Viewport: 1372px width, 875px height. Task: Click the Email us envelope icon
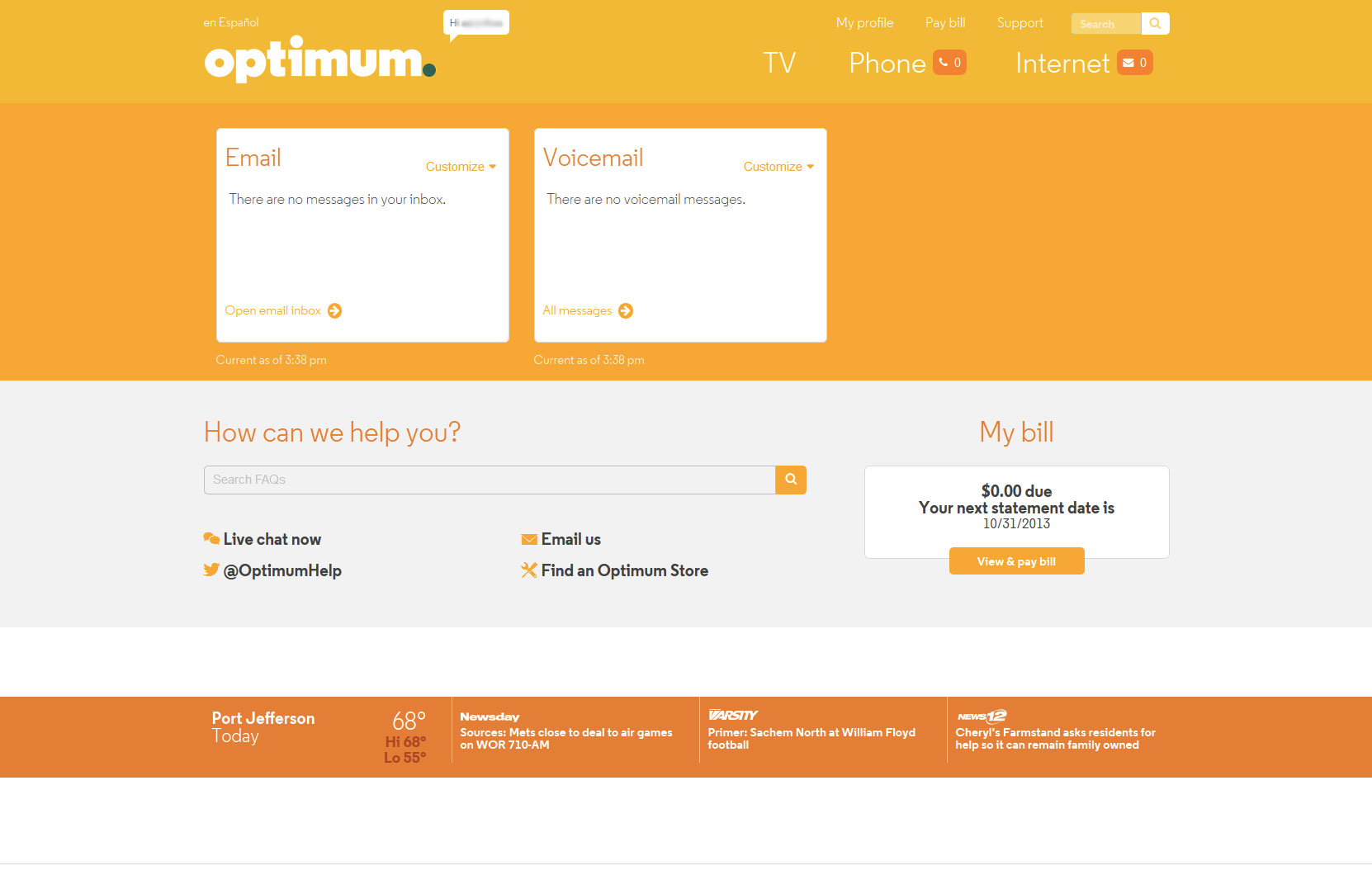pos(529,539)
